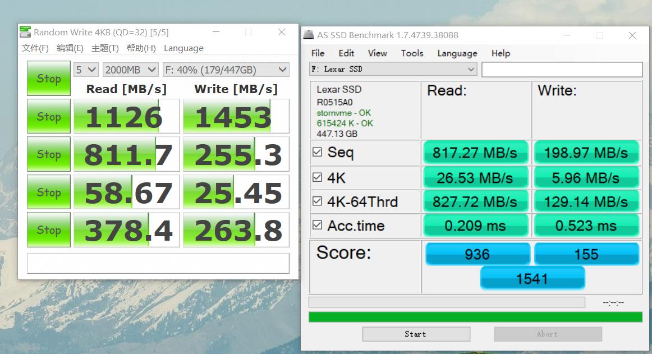Click the 378.4 read result value
This screenshot has width=652, height=354.
pos(126,229)
